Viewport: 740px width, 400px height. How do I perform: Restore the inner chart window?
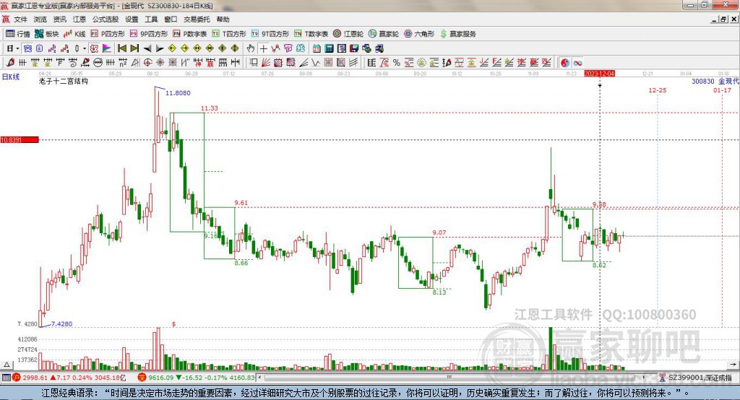(x=724, y=19)
